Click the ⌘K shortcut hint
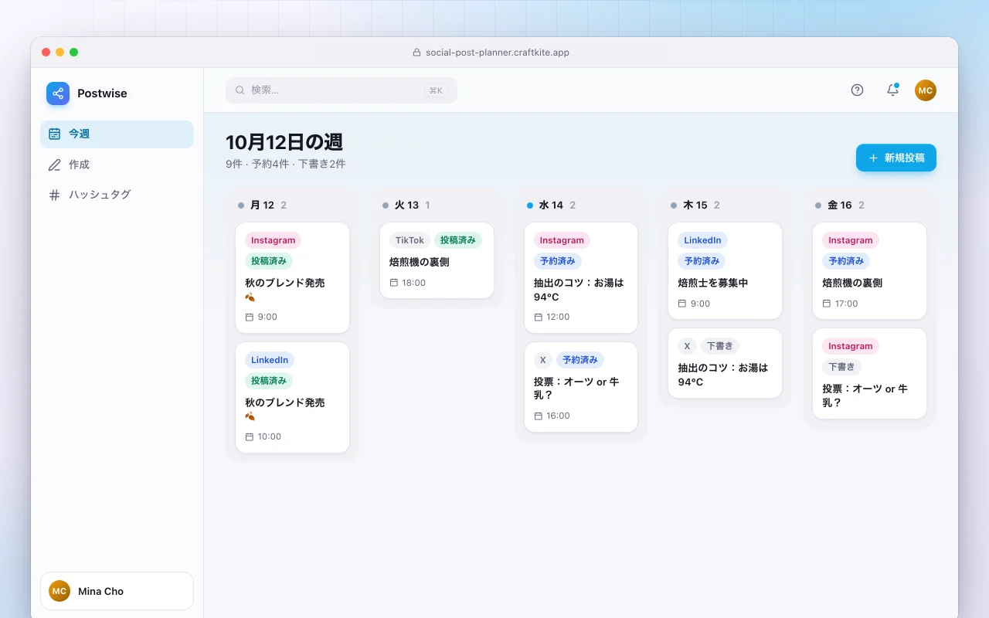The width and height of the screenshot is (989, 618). 436,90
